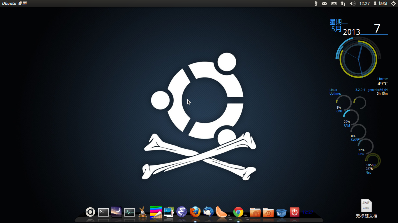Click the analog clock desktop widget
The width and height of the screenshot is (398, 223).
pos(358,59)
